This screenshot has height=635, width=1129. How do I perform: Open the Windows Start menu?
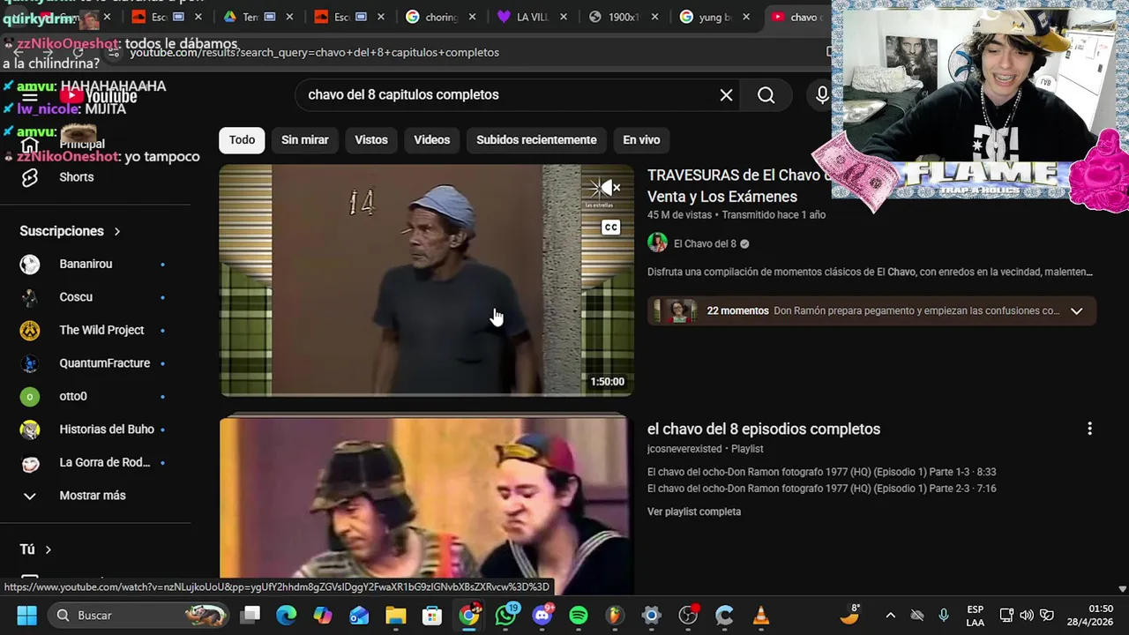[26, 616]
